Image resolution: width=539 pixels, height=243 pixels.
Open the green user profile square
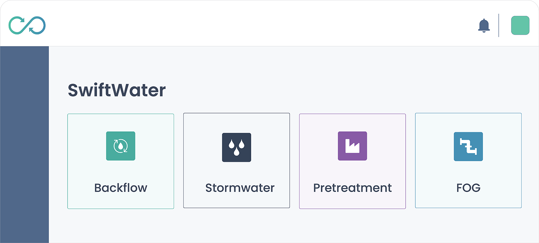(x=520, y=25)
